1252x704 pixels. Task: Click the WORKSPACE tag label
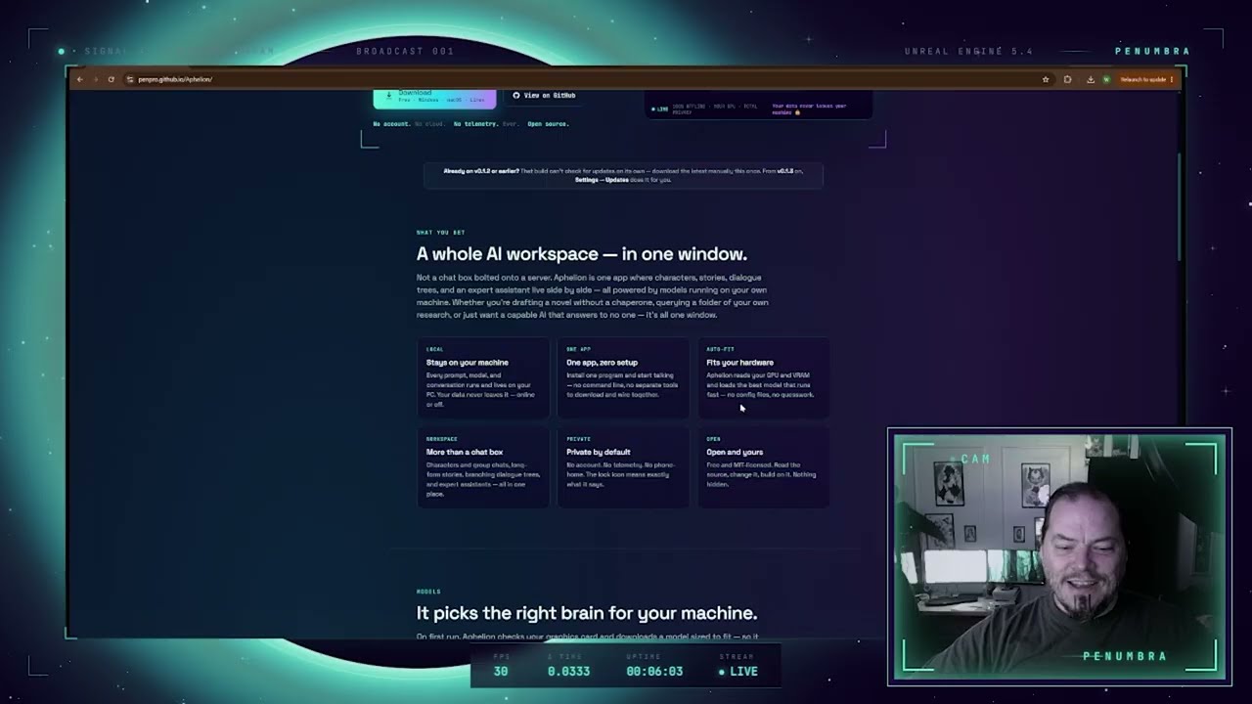(x=441, y=439)
